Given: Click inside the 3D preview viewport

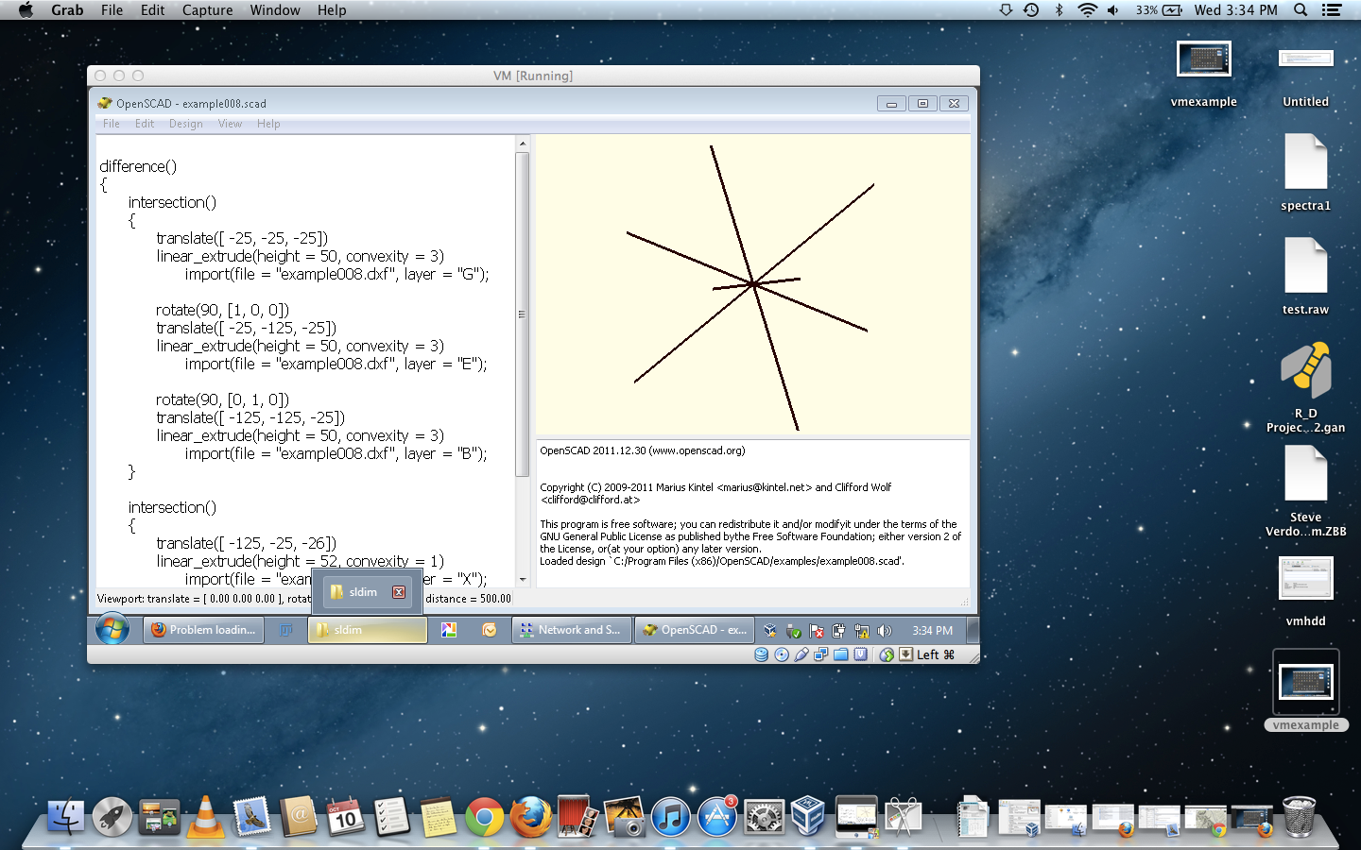Looking at the screenshot, I should point(753,284).
